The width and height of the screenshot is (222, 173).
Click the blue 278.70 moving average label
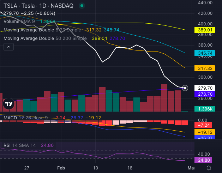204,94
